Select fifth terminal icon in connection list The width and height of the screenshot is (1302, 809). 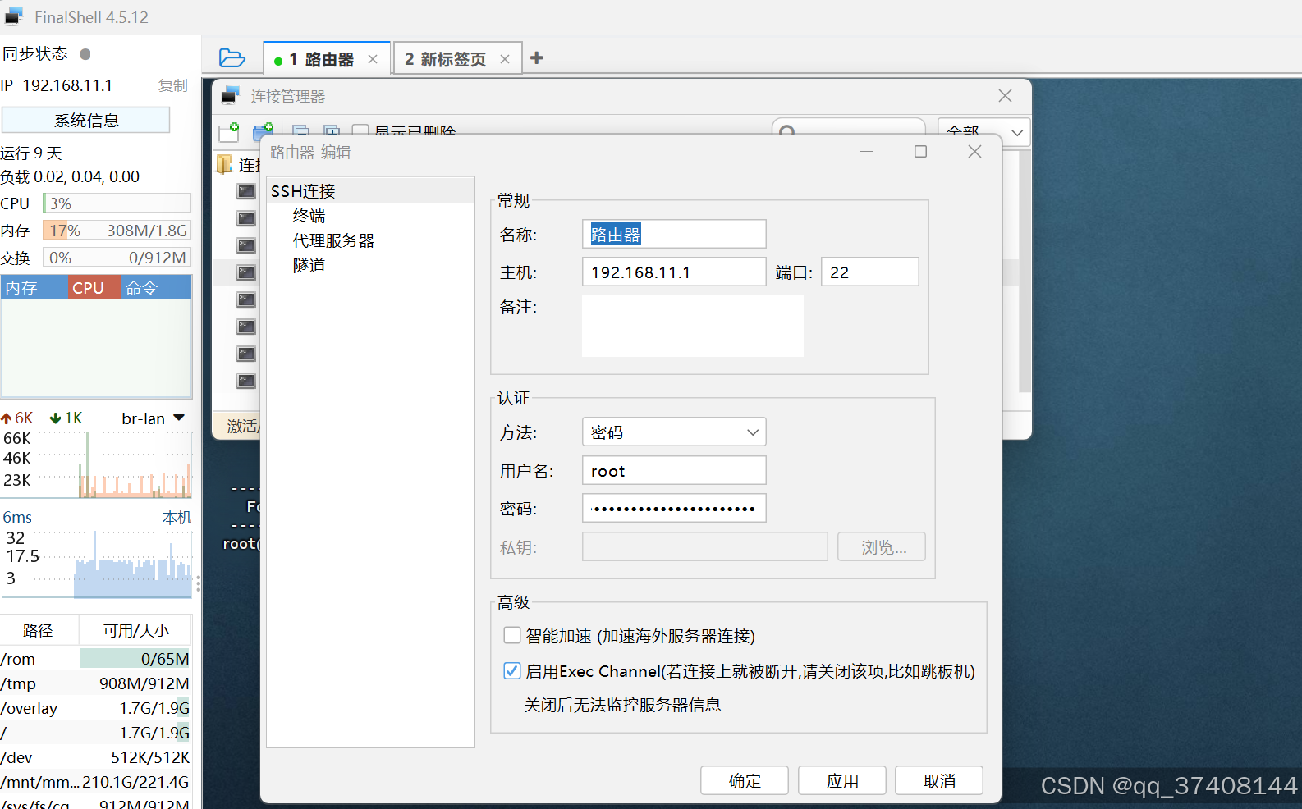click(245, 299)
